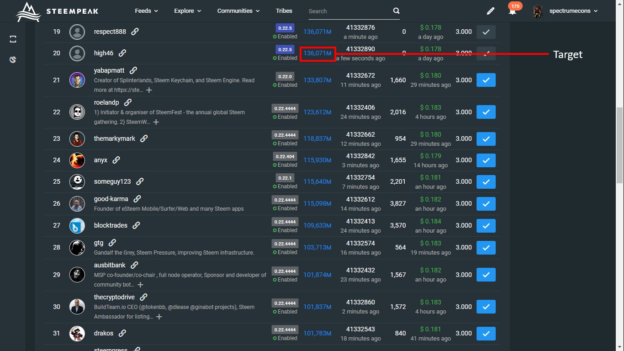Screen dimensions: 624x351
Task: Click drakos' 101,783M votes value
Action: 317,333
